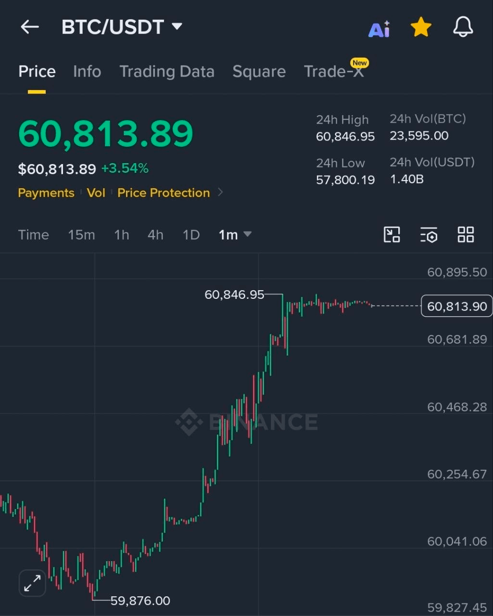Tap the 60,254.67 axis label
The image size is (493, 616).
point(457,474)
